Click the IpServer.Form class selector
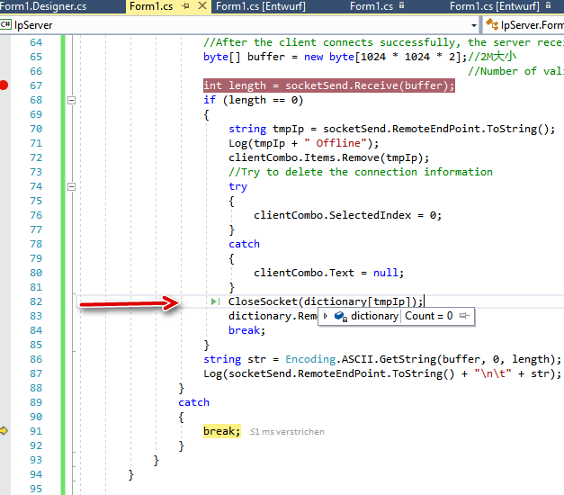 pos(525,25)
